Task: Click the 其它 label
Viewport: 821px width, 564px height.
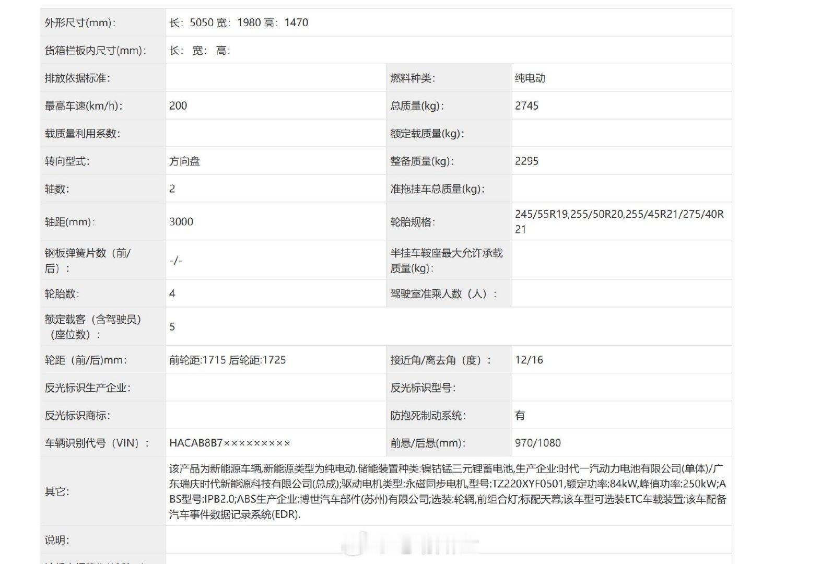Action: coord(57,491)
